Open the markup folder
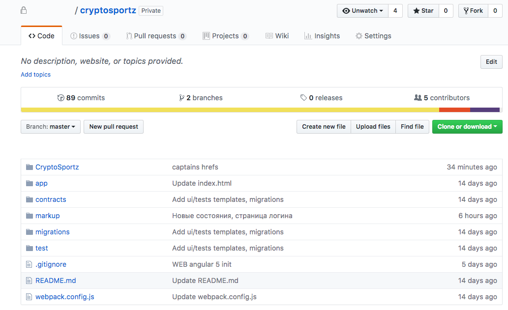Viewport: 508px width, 310px height. tap(47, 216)
